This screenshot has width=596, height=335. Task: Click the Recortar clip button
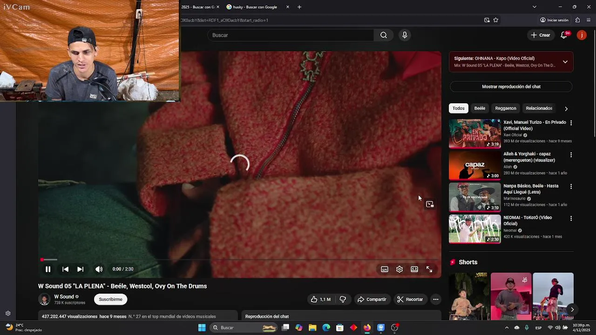[x=410, y=299]
